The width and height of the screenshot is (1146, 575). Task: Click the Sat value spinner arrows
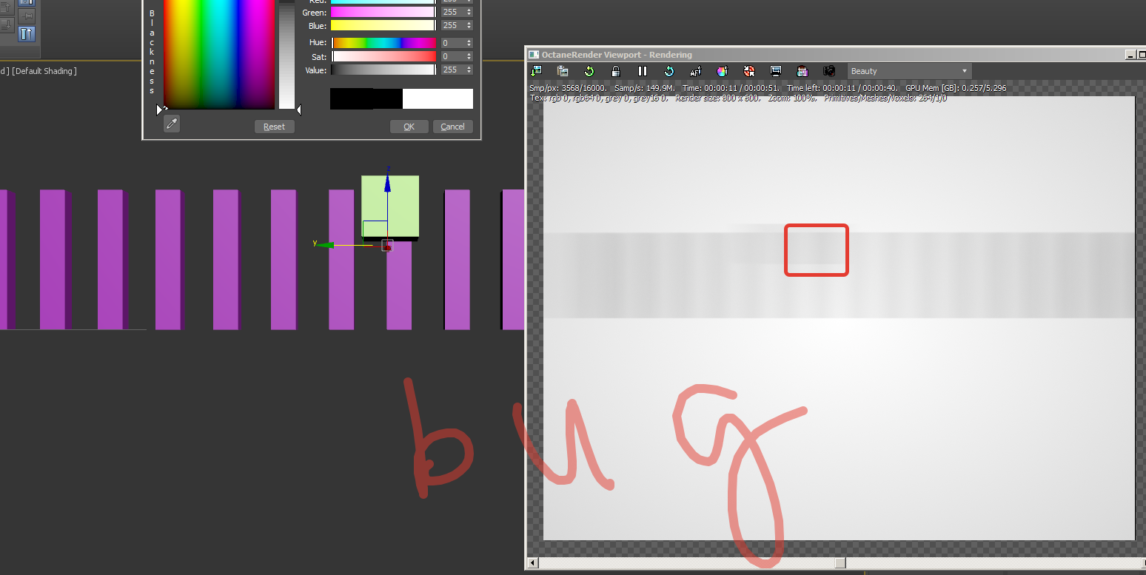(x=469, y=56)
